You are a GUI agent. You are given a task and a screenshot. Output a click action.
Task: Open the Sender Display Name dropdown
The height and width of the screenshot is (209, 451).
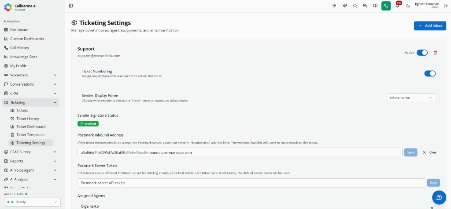click(411, 98)
